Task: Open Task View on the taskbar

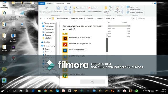Action: [14, 91]
